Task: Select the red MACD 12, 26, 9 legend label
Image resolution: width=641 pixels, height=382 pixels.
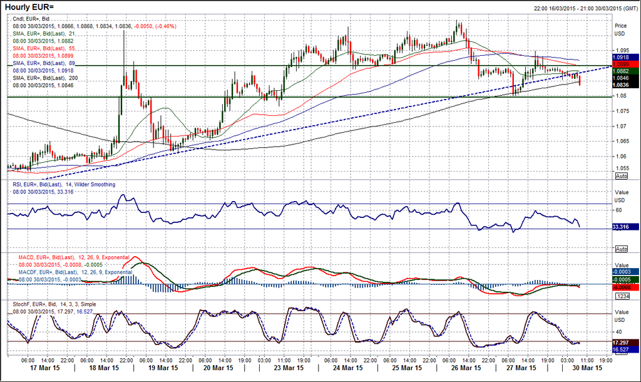Action: pyautogui.click(x=74, y=257)
